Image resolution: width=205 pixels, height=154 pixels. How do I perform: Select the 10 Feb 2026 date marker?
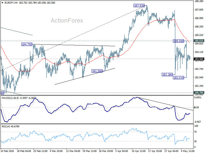pyautogui.click(x=7, y=151)
